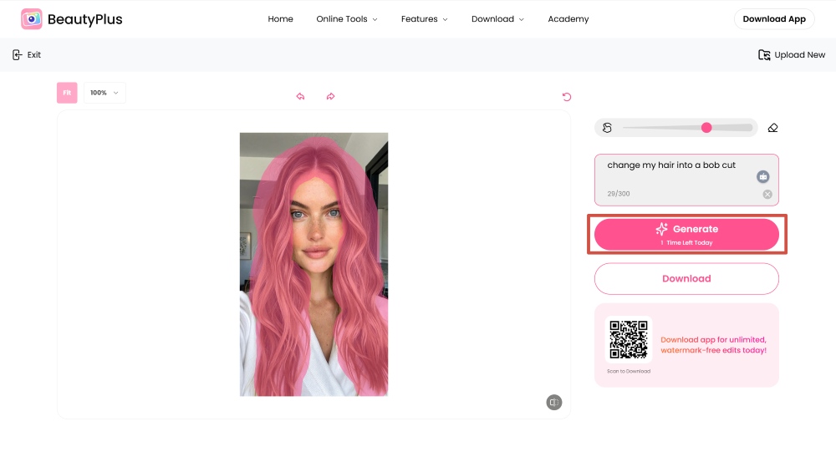836x462 pixels.
Task: Select the brush tool beside the slider
Action: point(607,128)
